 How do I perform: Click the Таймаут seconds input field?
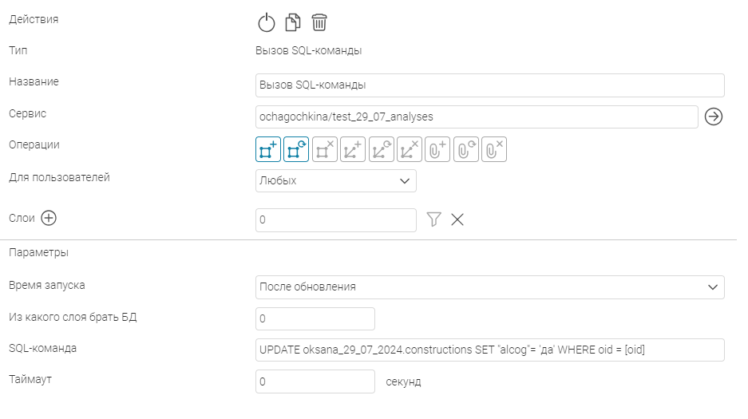pyautogui.click(x=315, y=381)
